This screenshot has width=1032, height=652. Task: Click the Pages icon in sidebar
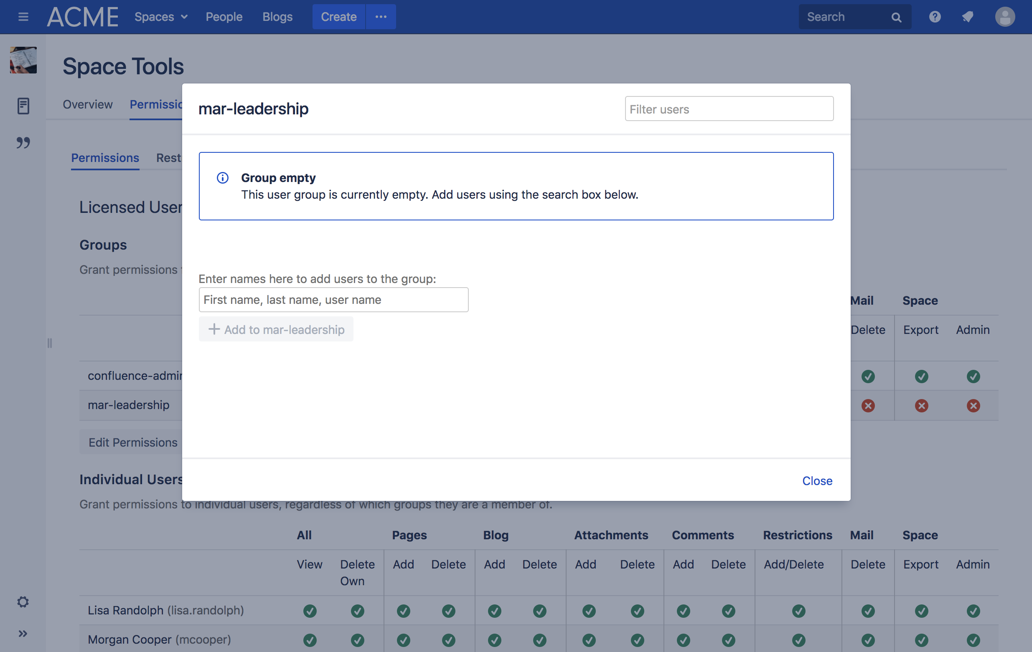point(23,106)
